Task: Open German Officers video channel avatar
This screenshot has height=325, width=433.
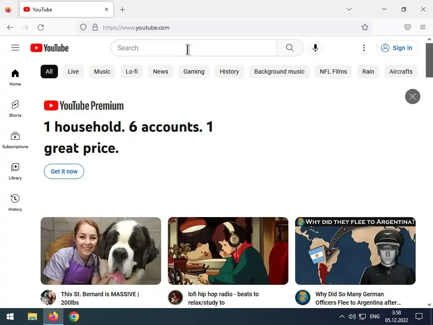Action: tap(303, 297)
